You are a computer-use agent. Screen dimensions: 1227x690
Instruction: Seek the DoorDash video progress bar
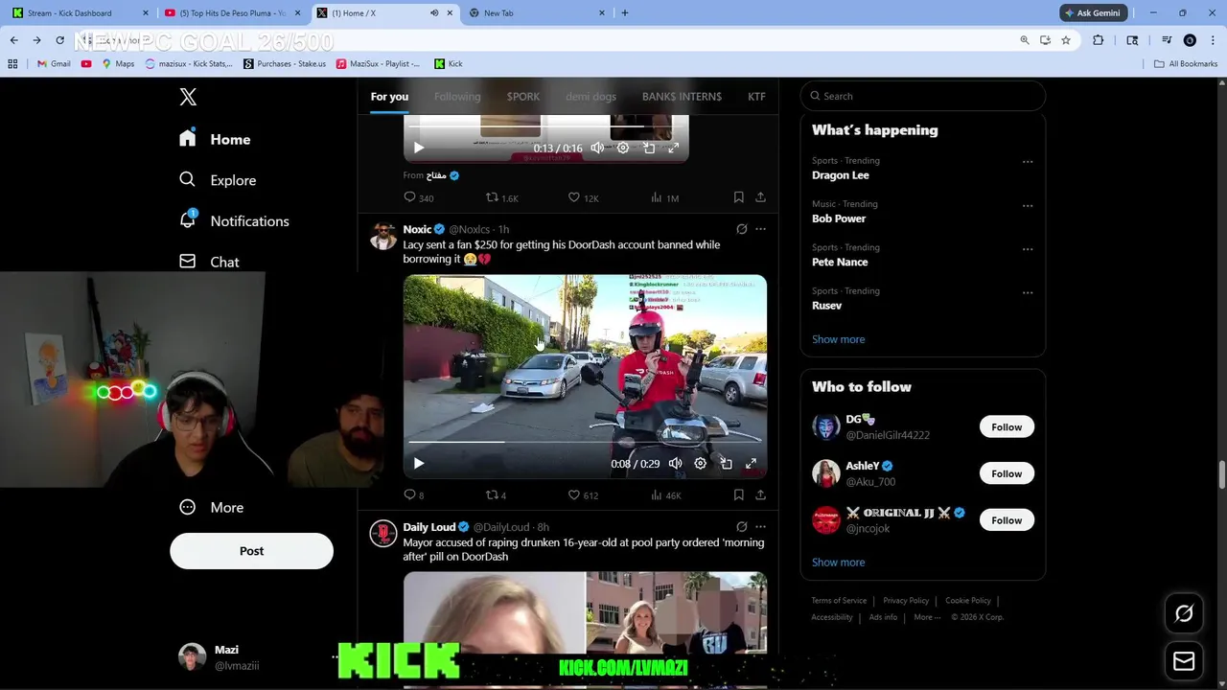click(x=585, y=442)
